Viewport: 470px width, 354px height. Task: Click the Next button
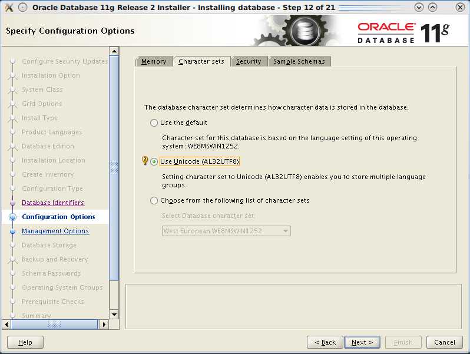pyautogui.click(x=362, y=342)
